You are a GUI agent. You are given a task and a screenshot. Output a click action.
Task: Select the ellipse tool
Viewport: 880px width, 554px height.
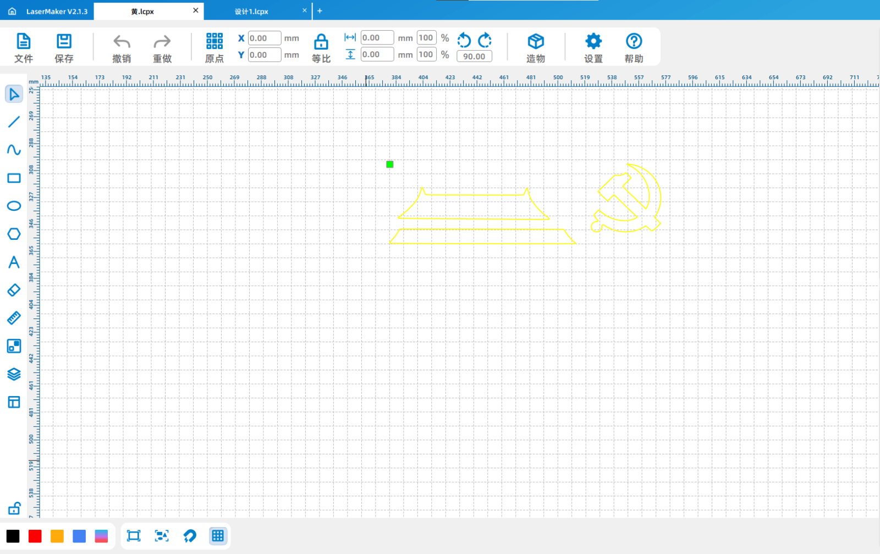click(14, 206)
